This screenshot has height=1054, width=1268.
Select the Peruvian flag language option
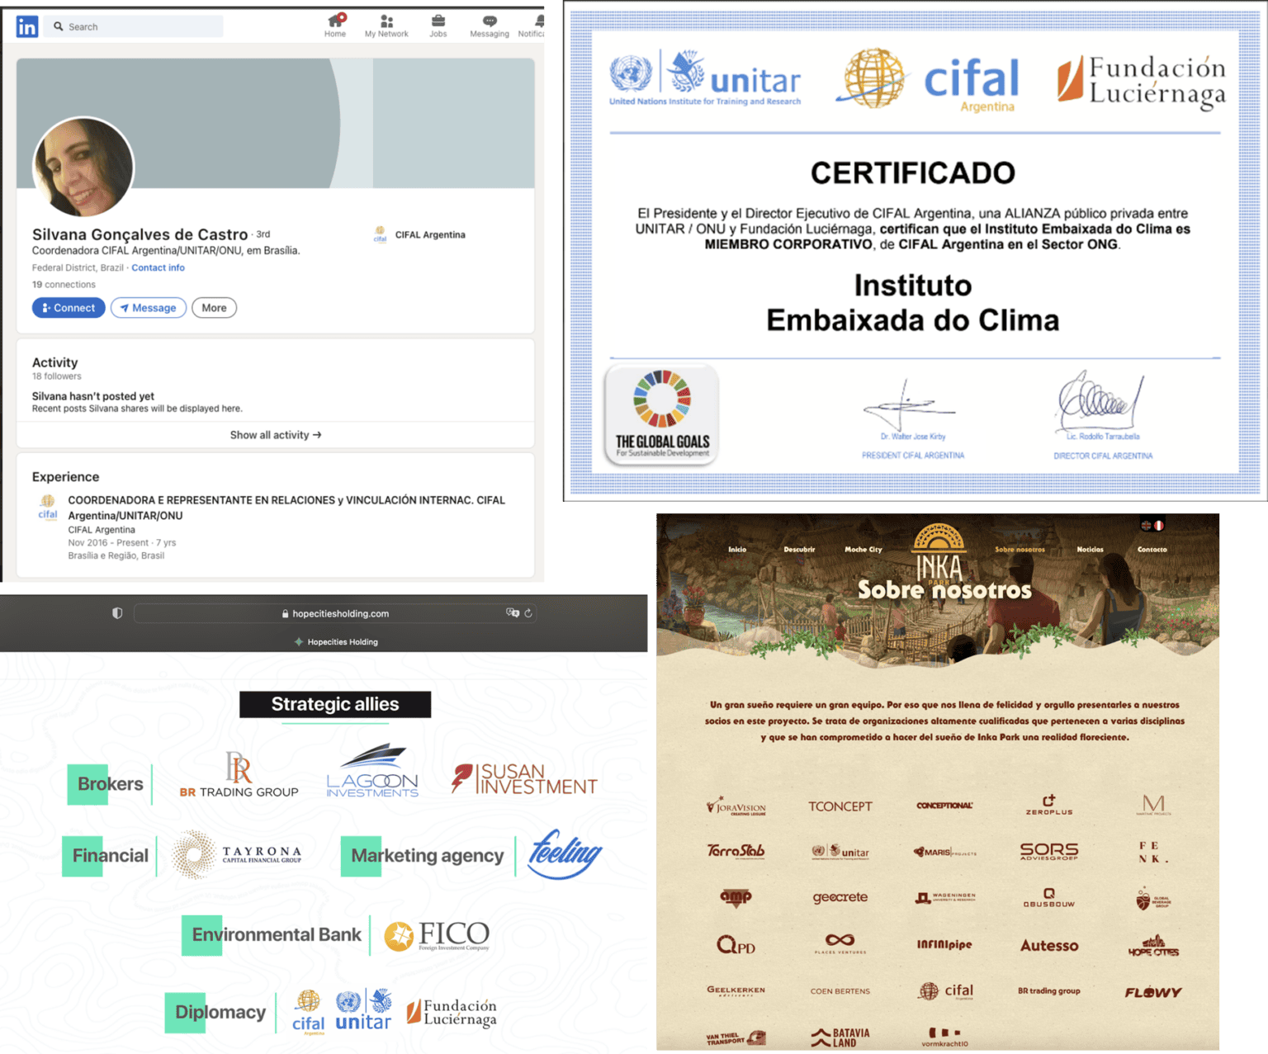pos(1159,526)
